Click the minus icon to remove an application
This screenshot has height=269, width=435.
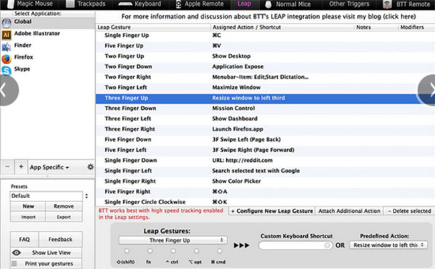click(7, 167)
